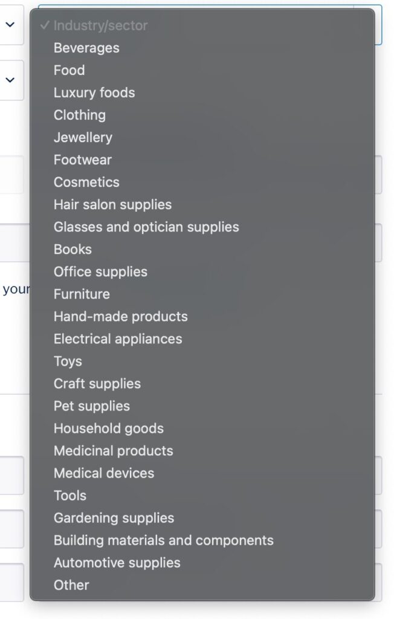
Task: Choose Building materials and components
Action: coord(163,540)
